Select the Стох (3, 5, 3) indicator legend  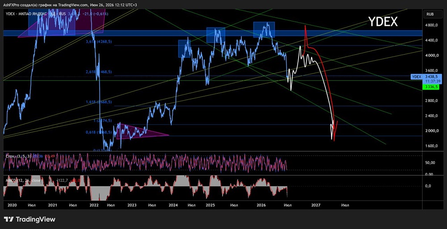[19, 156]
